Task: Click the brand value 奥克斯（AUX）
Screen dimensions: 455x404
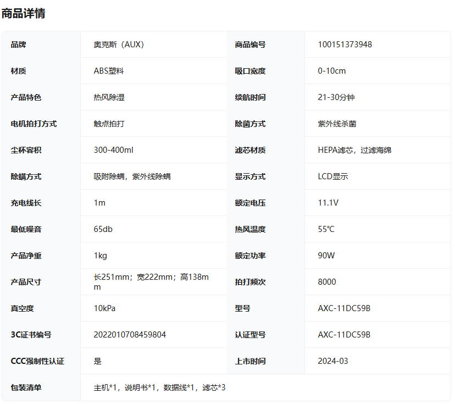Action: click(x=119, y=45)
